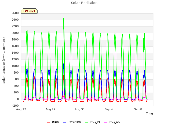Viewport: 169px width, 127px height.
Task: Click the highest blue Pyranom peak near 1080
Action: coord(63,64)
